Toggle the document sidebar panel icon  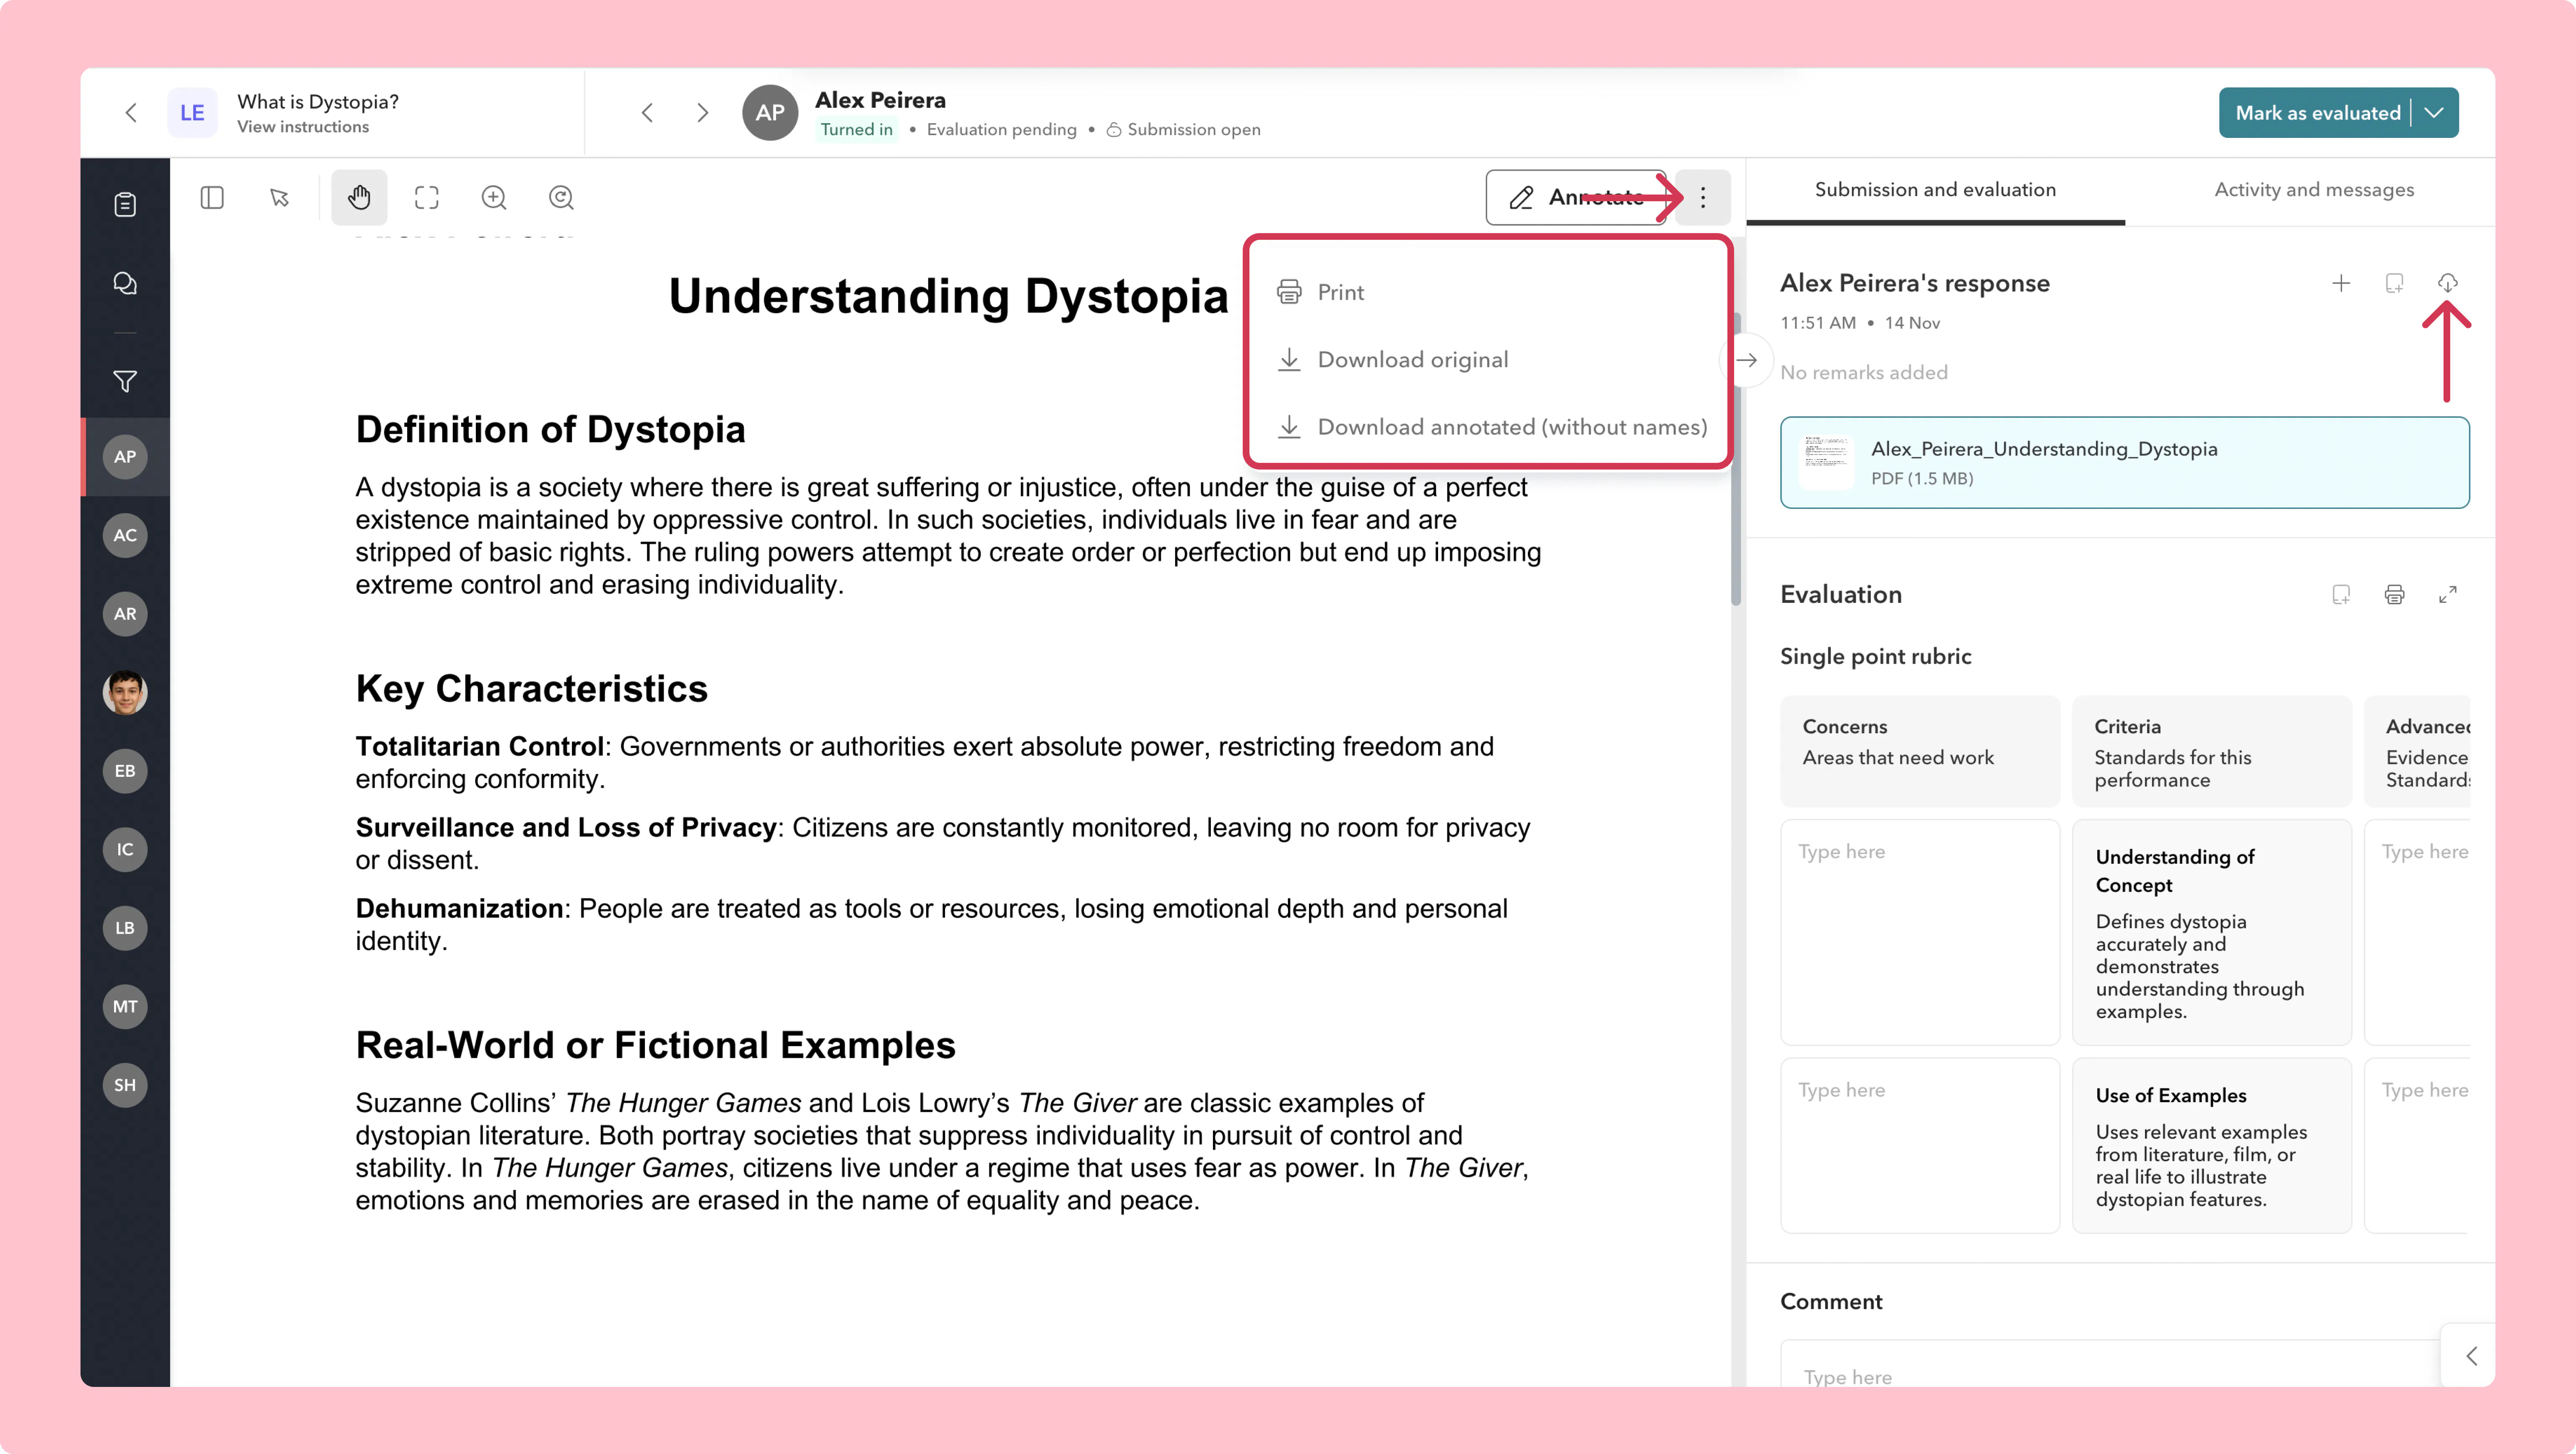212,197
